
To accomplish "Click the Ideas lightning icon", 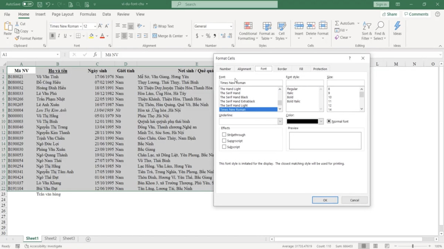I will [397, 26].
